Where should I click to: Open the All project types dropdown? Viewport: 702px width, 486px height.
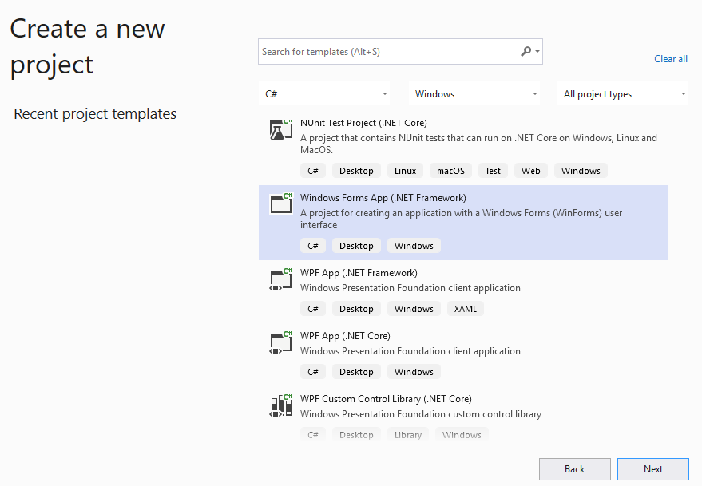(x=623, y=94)
